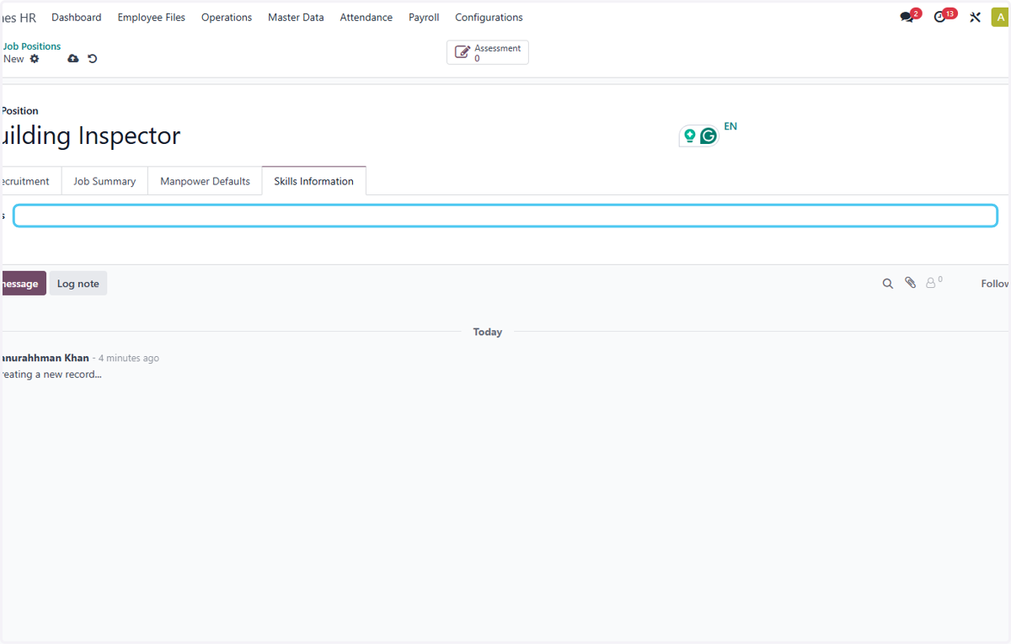Open the user avatar menu
Image resolution: width=1011 pixels, height=644 pixels.
point(999,17)
